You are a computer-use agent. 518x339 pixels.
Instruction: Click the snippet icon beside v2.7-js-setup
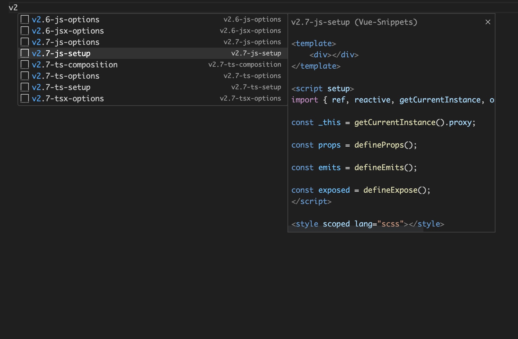point(25,53)
